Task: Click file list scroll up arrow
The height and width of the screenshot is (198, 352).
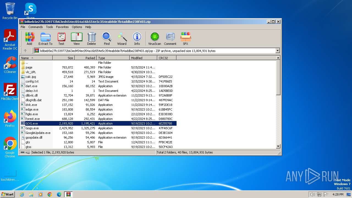Action: pyautogui.click(x=278, y=58)
